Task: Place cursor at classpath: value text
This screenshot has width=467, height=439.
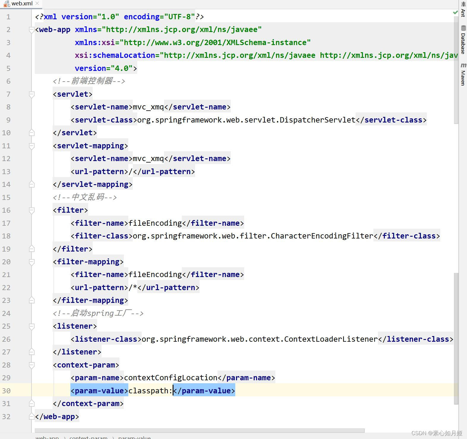Action: (150, 391)
